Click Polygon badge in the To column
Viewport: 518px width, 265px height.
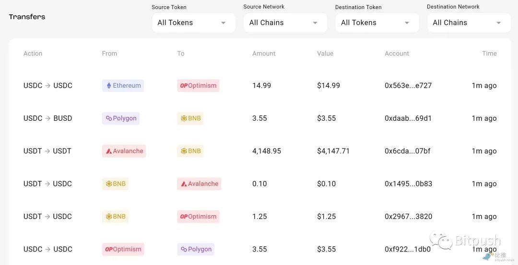[x=196, y=249]
